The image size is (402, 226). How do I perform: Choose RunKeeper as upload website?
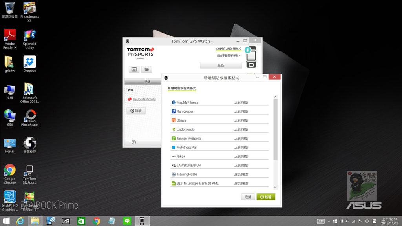point(219,111)
